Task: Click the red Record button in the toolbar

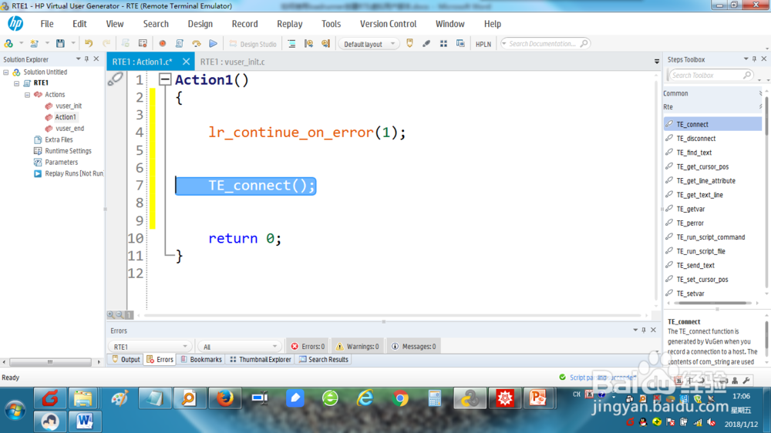Action: coord(162,44)
